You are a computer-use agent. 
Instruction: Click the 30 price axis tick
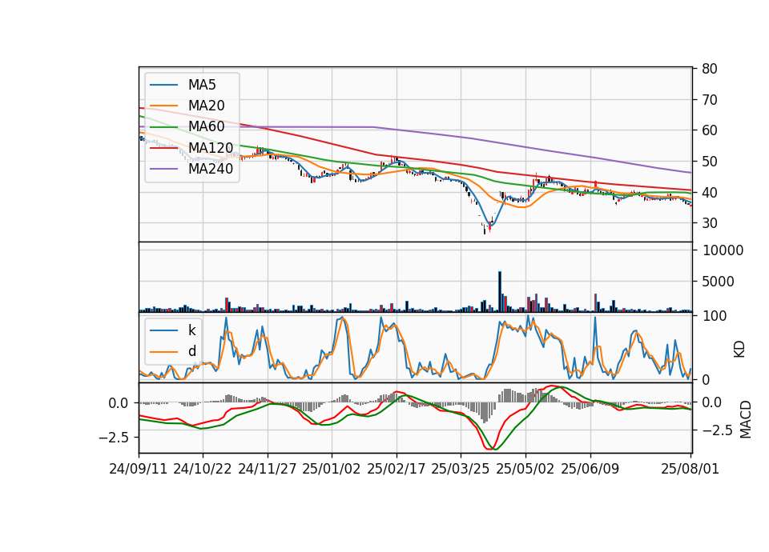709,223
